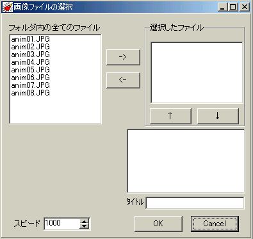Select anim06.JPG in the folder file list

(30, 78)
